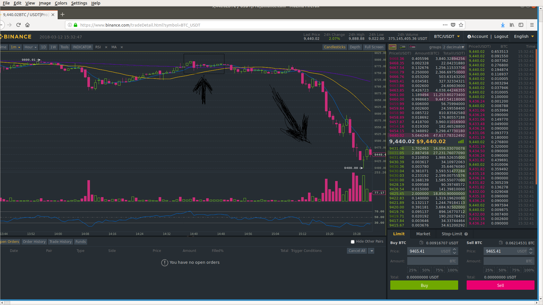Open the Funds tab

pos(81,242)
